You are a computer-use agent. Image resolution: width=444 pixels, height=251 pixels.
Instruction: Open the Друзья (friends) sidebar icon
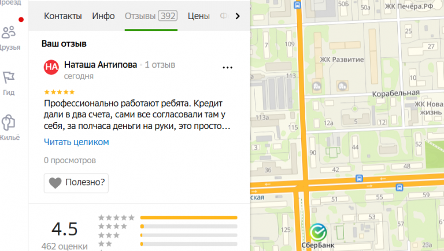tap(9, 32)
